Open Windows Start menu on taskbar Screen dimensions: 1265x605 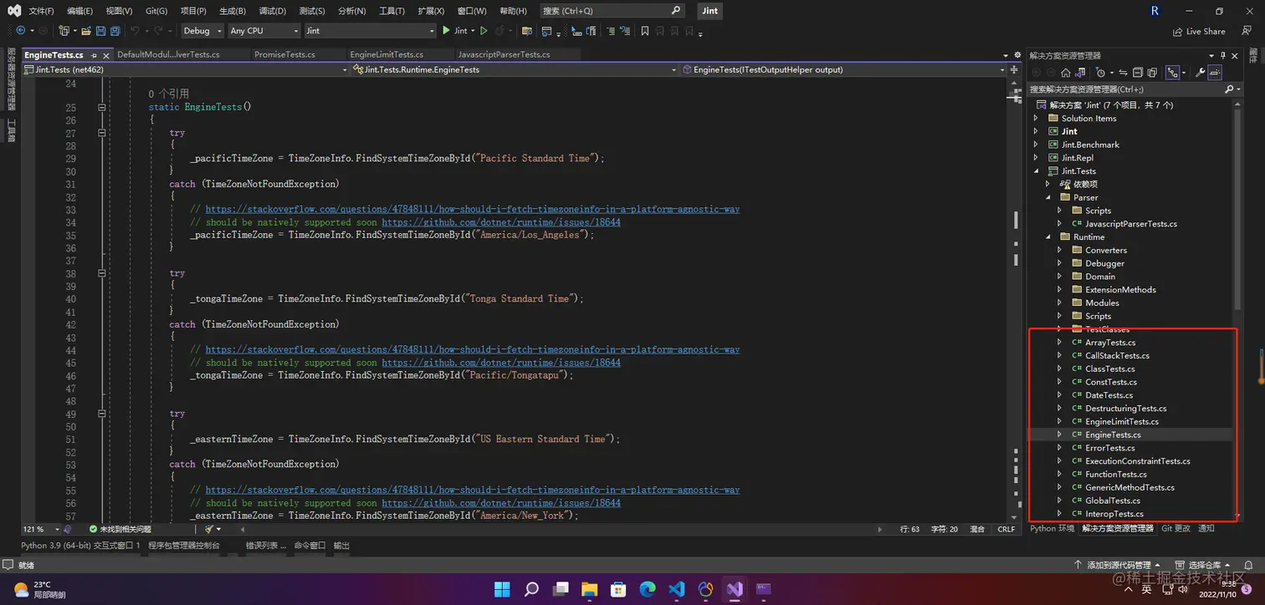tap(502, 589)
